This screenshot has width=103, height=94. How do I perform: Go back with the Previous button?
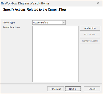(x=56, y=89)
